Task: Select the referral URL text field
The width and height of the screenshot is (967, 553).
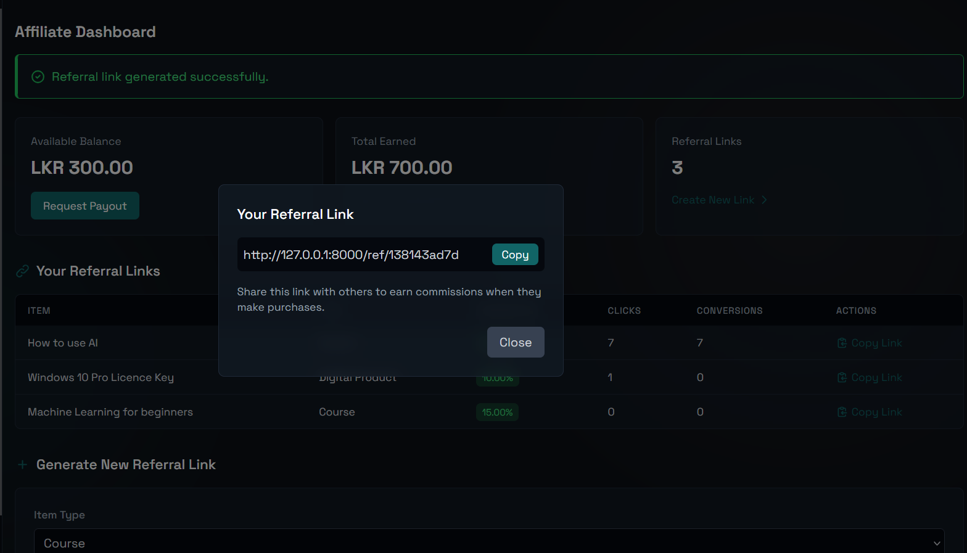Action: (364, 255)
